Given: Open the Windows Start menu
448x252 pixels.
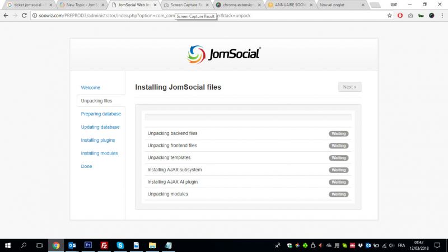Looking at the screenshot, I should (x=8, y=245).
